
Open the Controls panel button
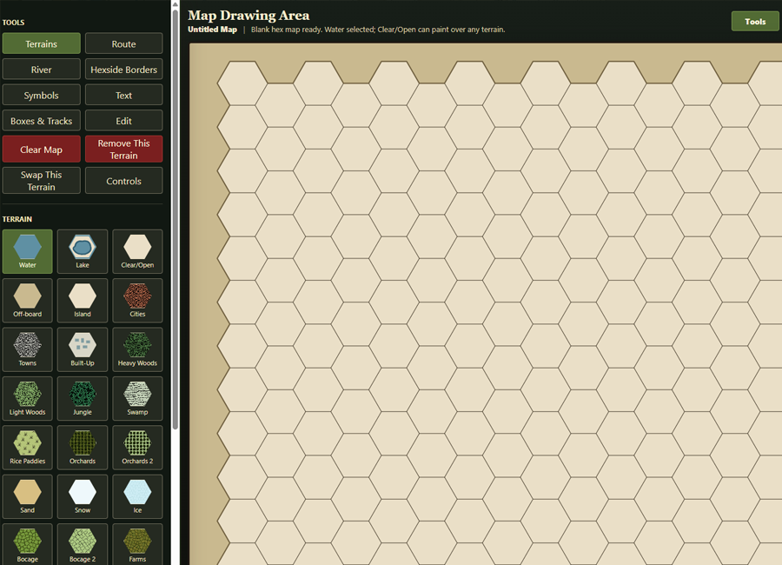(x=123, y=181)
